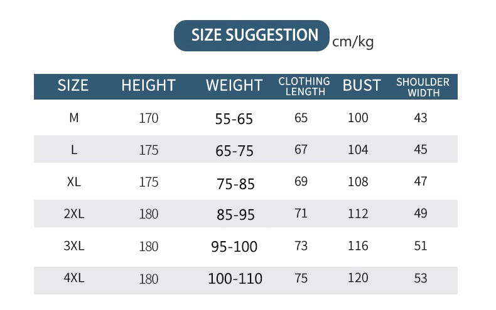The width and height of the screenshot is (496, 310).
Task: Click the L size row label
Action: tap(74, 150)
